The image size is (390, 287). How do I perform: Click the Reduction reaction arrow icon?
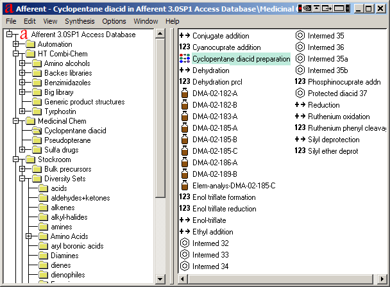(x=300, y=104)
